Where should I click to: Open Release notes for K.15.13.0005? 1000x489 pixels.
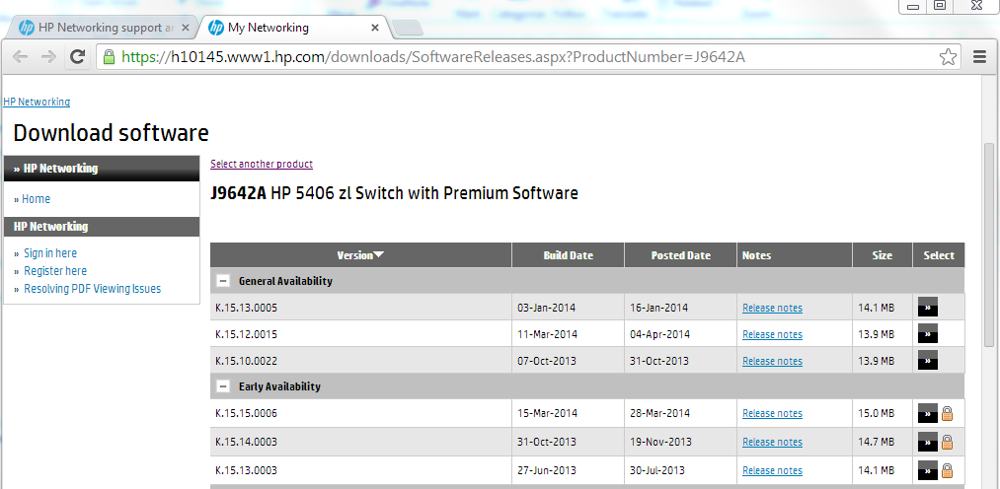pyautogui.click(x=772, y=308)
